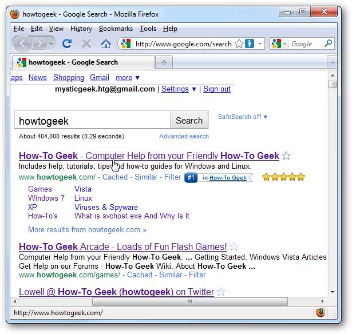Click the Google search engine icon
The height and width of the screenshot is (334, 352).
click(x=276, y=43)
